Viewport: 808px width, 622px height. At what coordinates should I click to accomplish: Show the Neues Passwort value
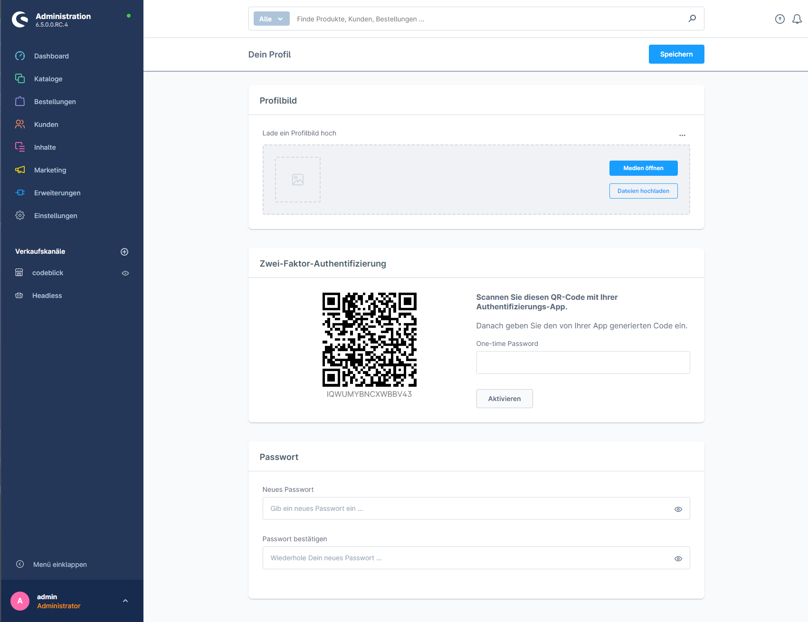[x=678, y=509]
